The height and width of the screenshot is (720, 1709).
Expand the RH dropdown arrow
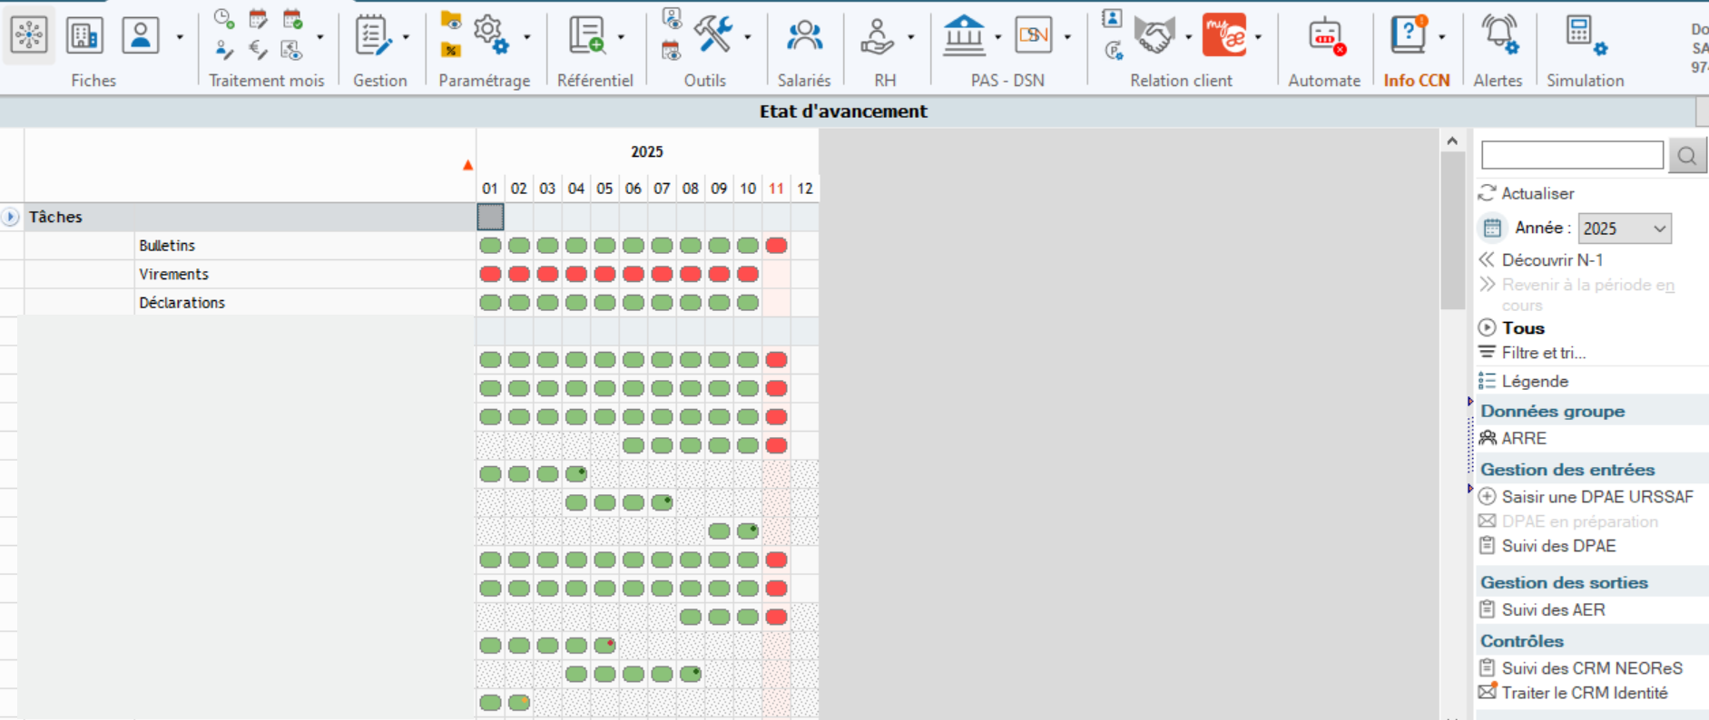(910, 37)
